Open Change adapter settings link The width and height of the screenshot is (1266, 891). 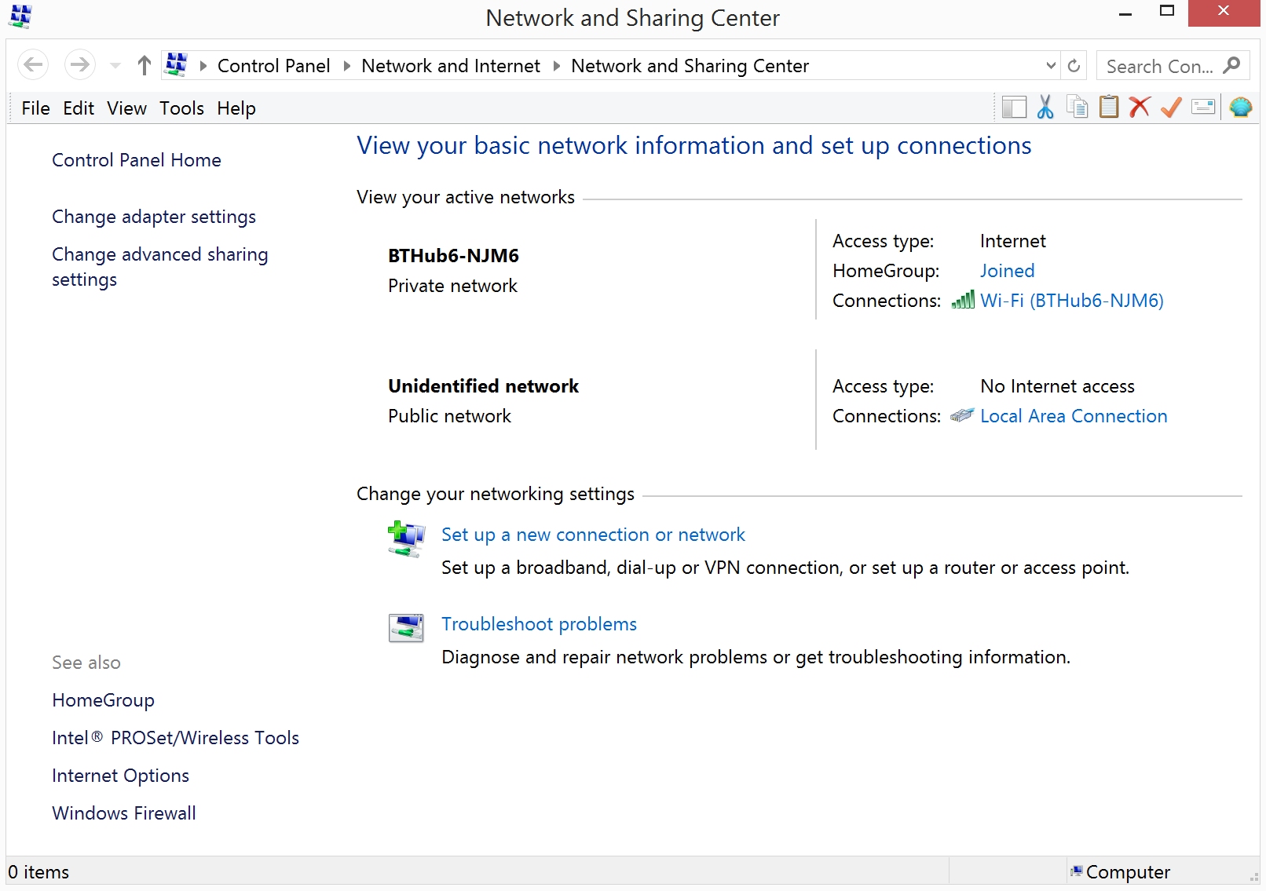[154, 217]
